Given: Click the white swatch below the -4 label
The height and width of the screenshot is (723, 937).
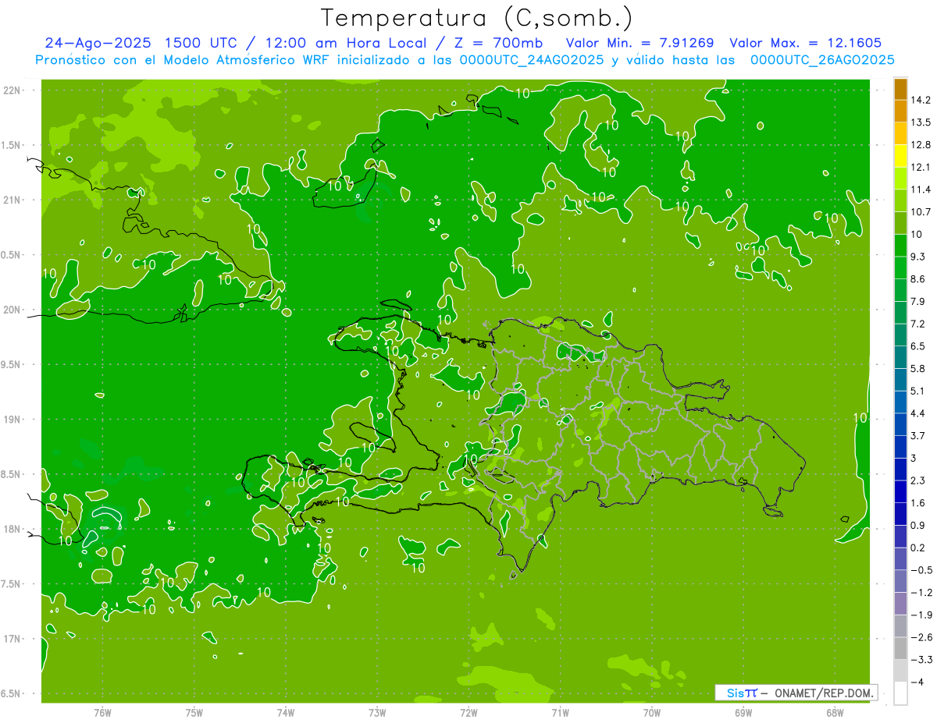Looking at the screenshot, I should (x=900, y=693).
